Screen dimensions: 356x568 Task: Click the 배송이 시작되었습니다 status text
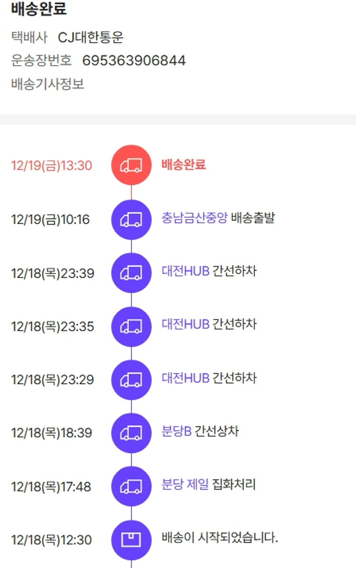point(219,538)
